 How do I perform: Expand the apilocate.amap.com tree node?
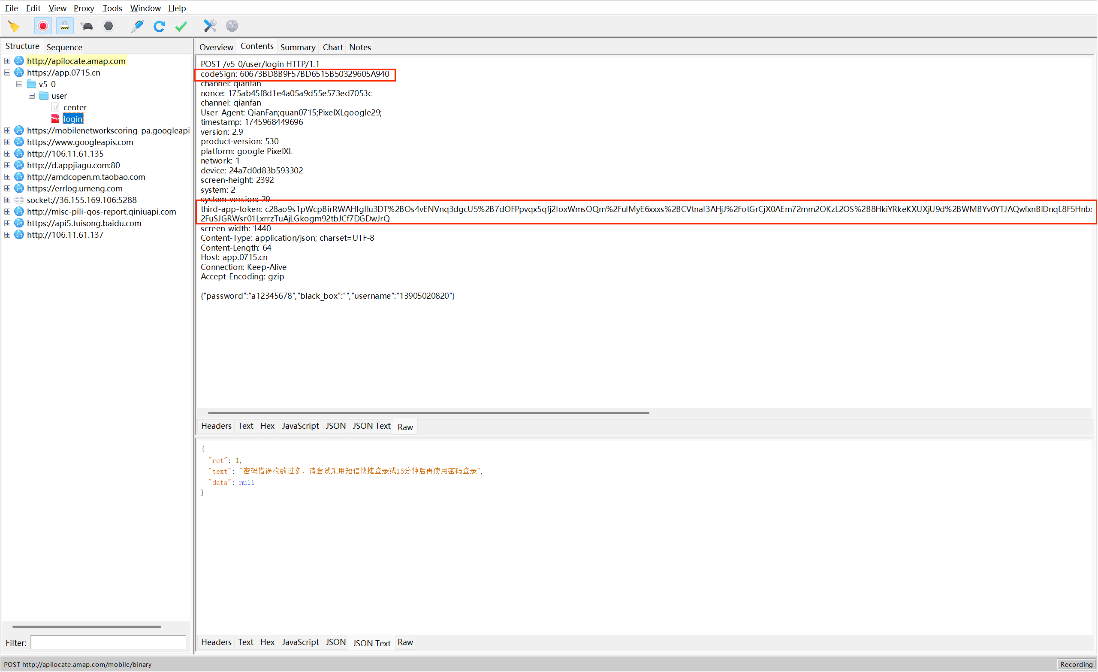(x=7, y=61)
